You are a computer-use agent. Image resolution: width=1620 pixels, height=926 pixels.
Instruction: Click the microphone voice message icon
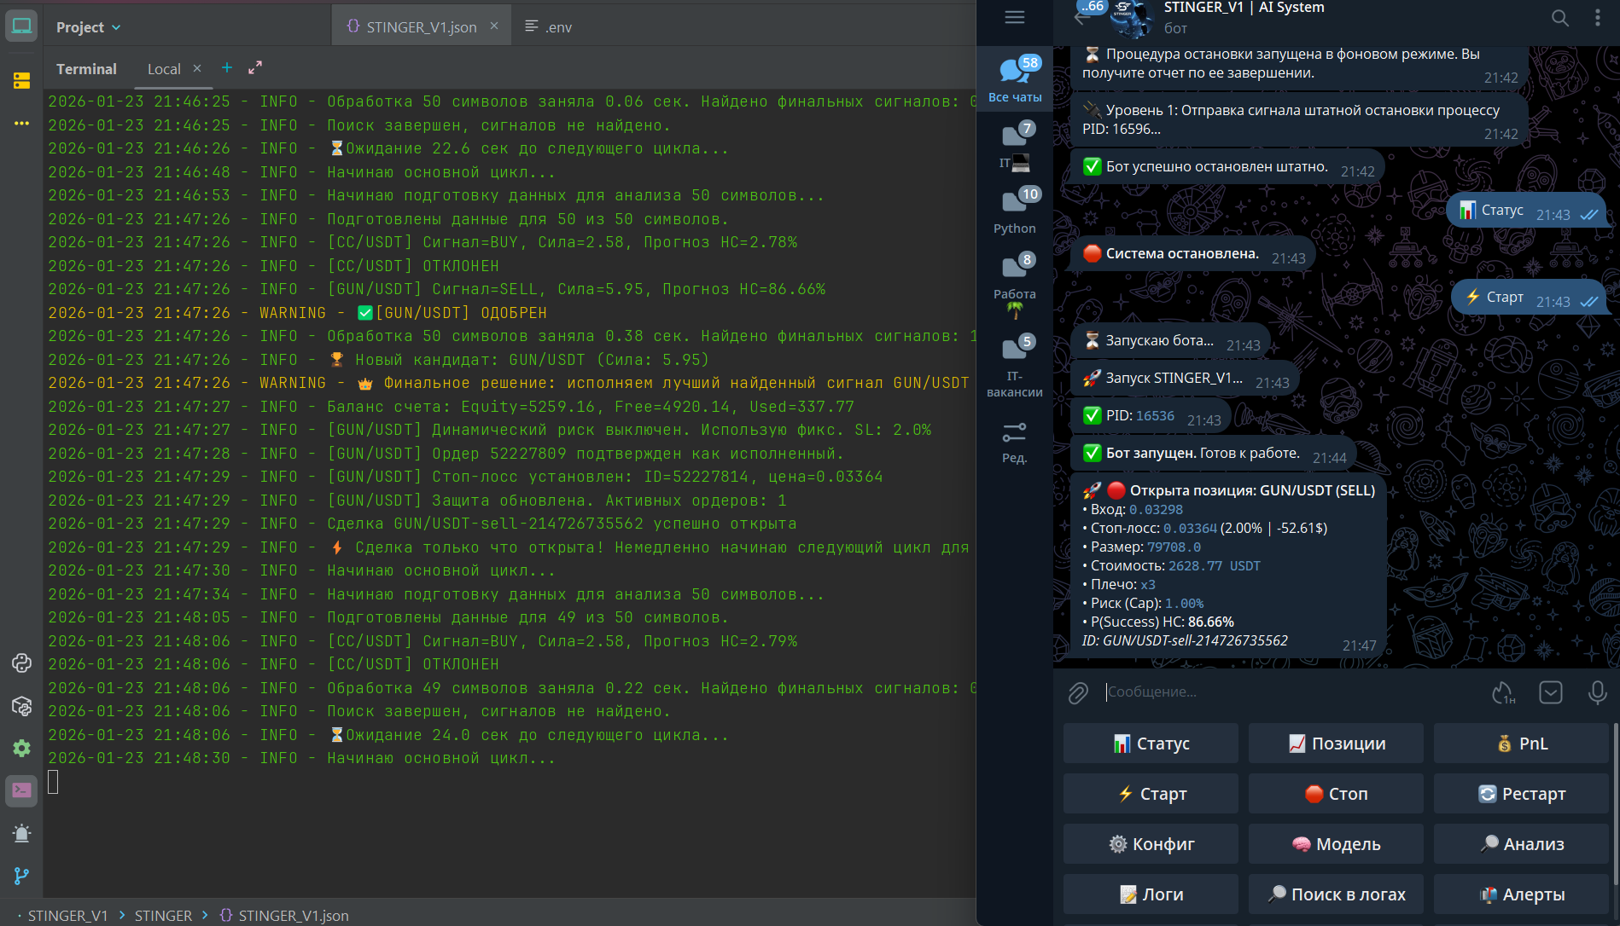(x=1597, y=692)
